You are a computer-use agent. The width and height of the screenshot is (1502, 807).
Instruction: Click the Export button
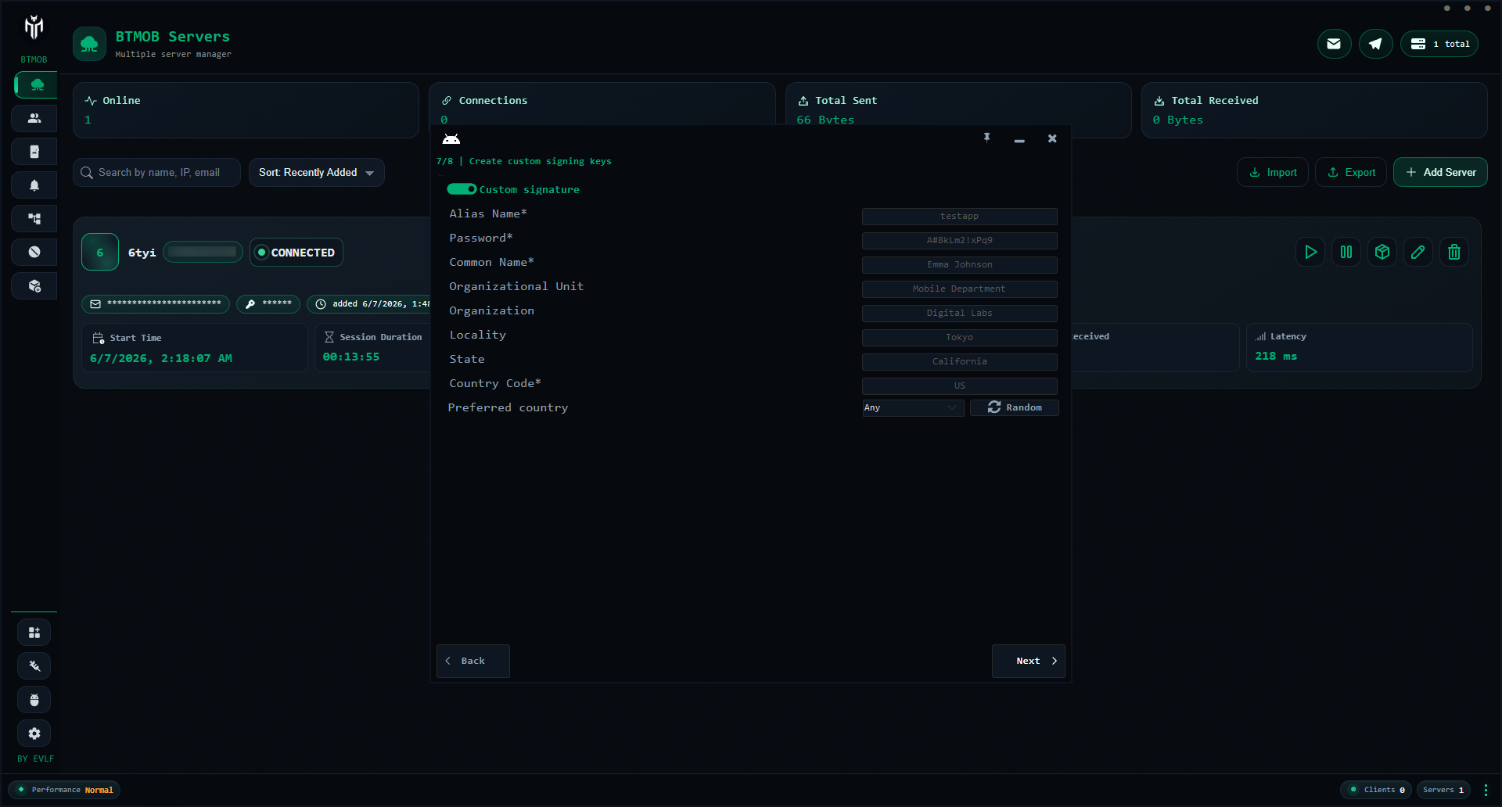1351,172
